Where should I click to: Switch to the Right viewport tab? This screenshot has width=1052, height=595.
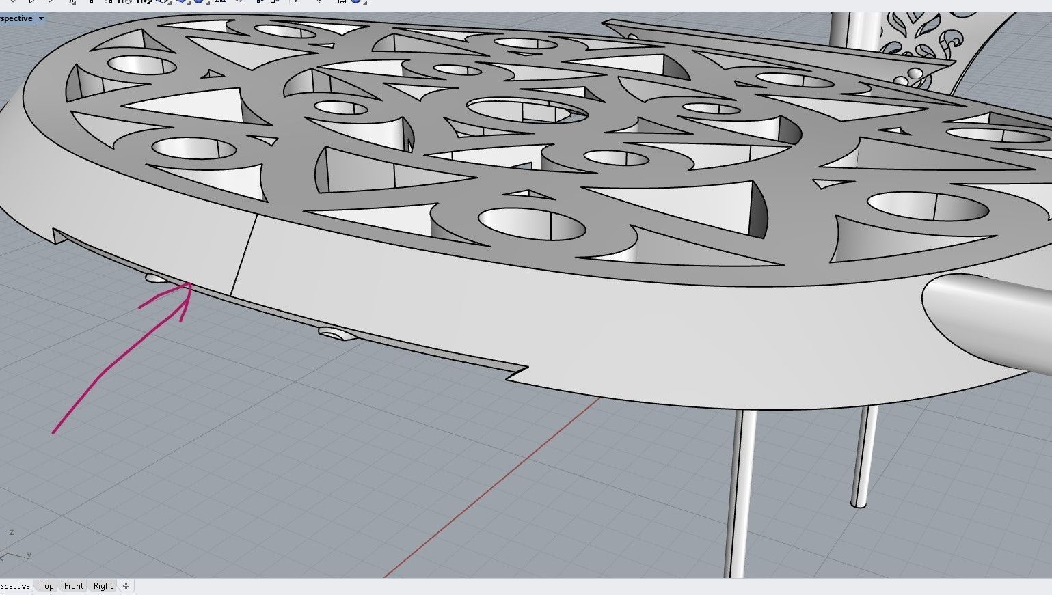103,586
